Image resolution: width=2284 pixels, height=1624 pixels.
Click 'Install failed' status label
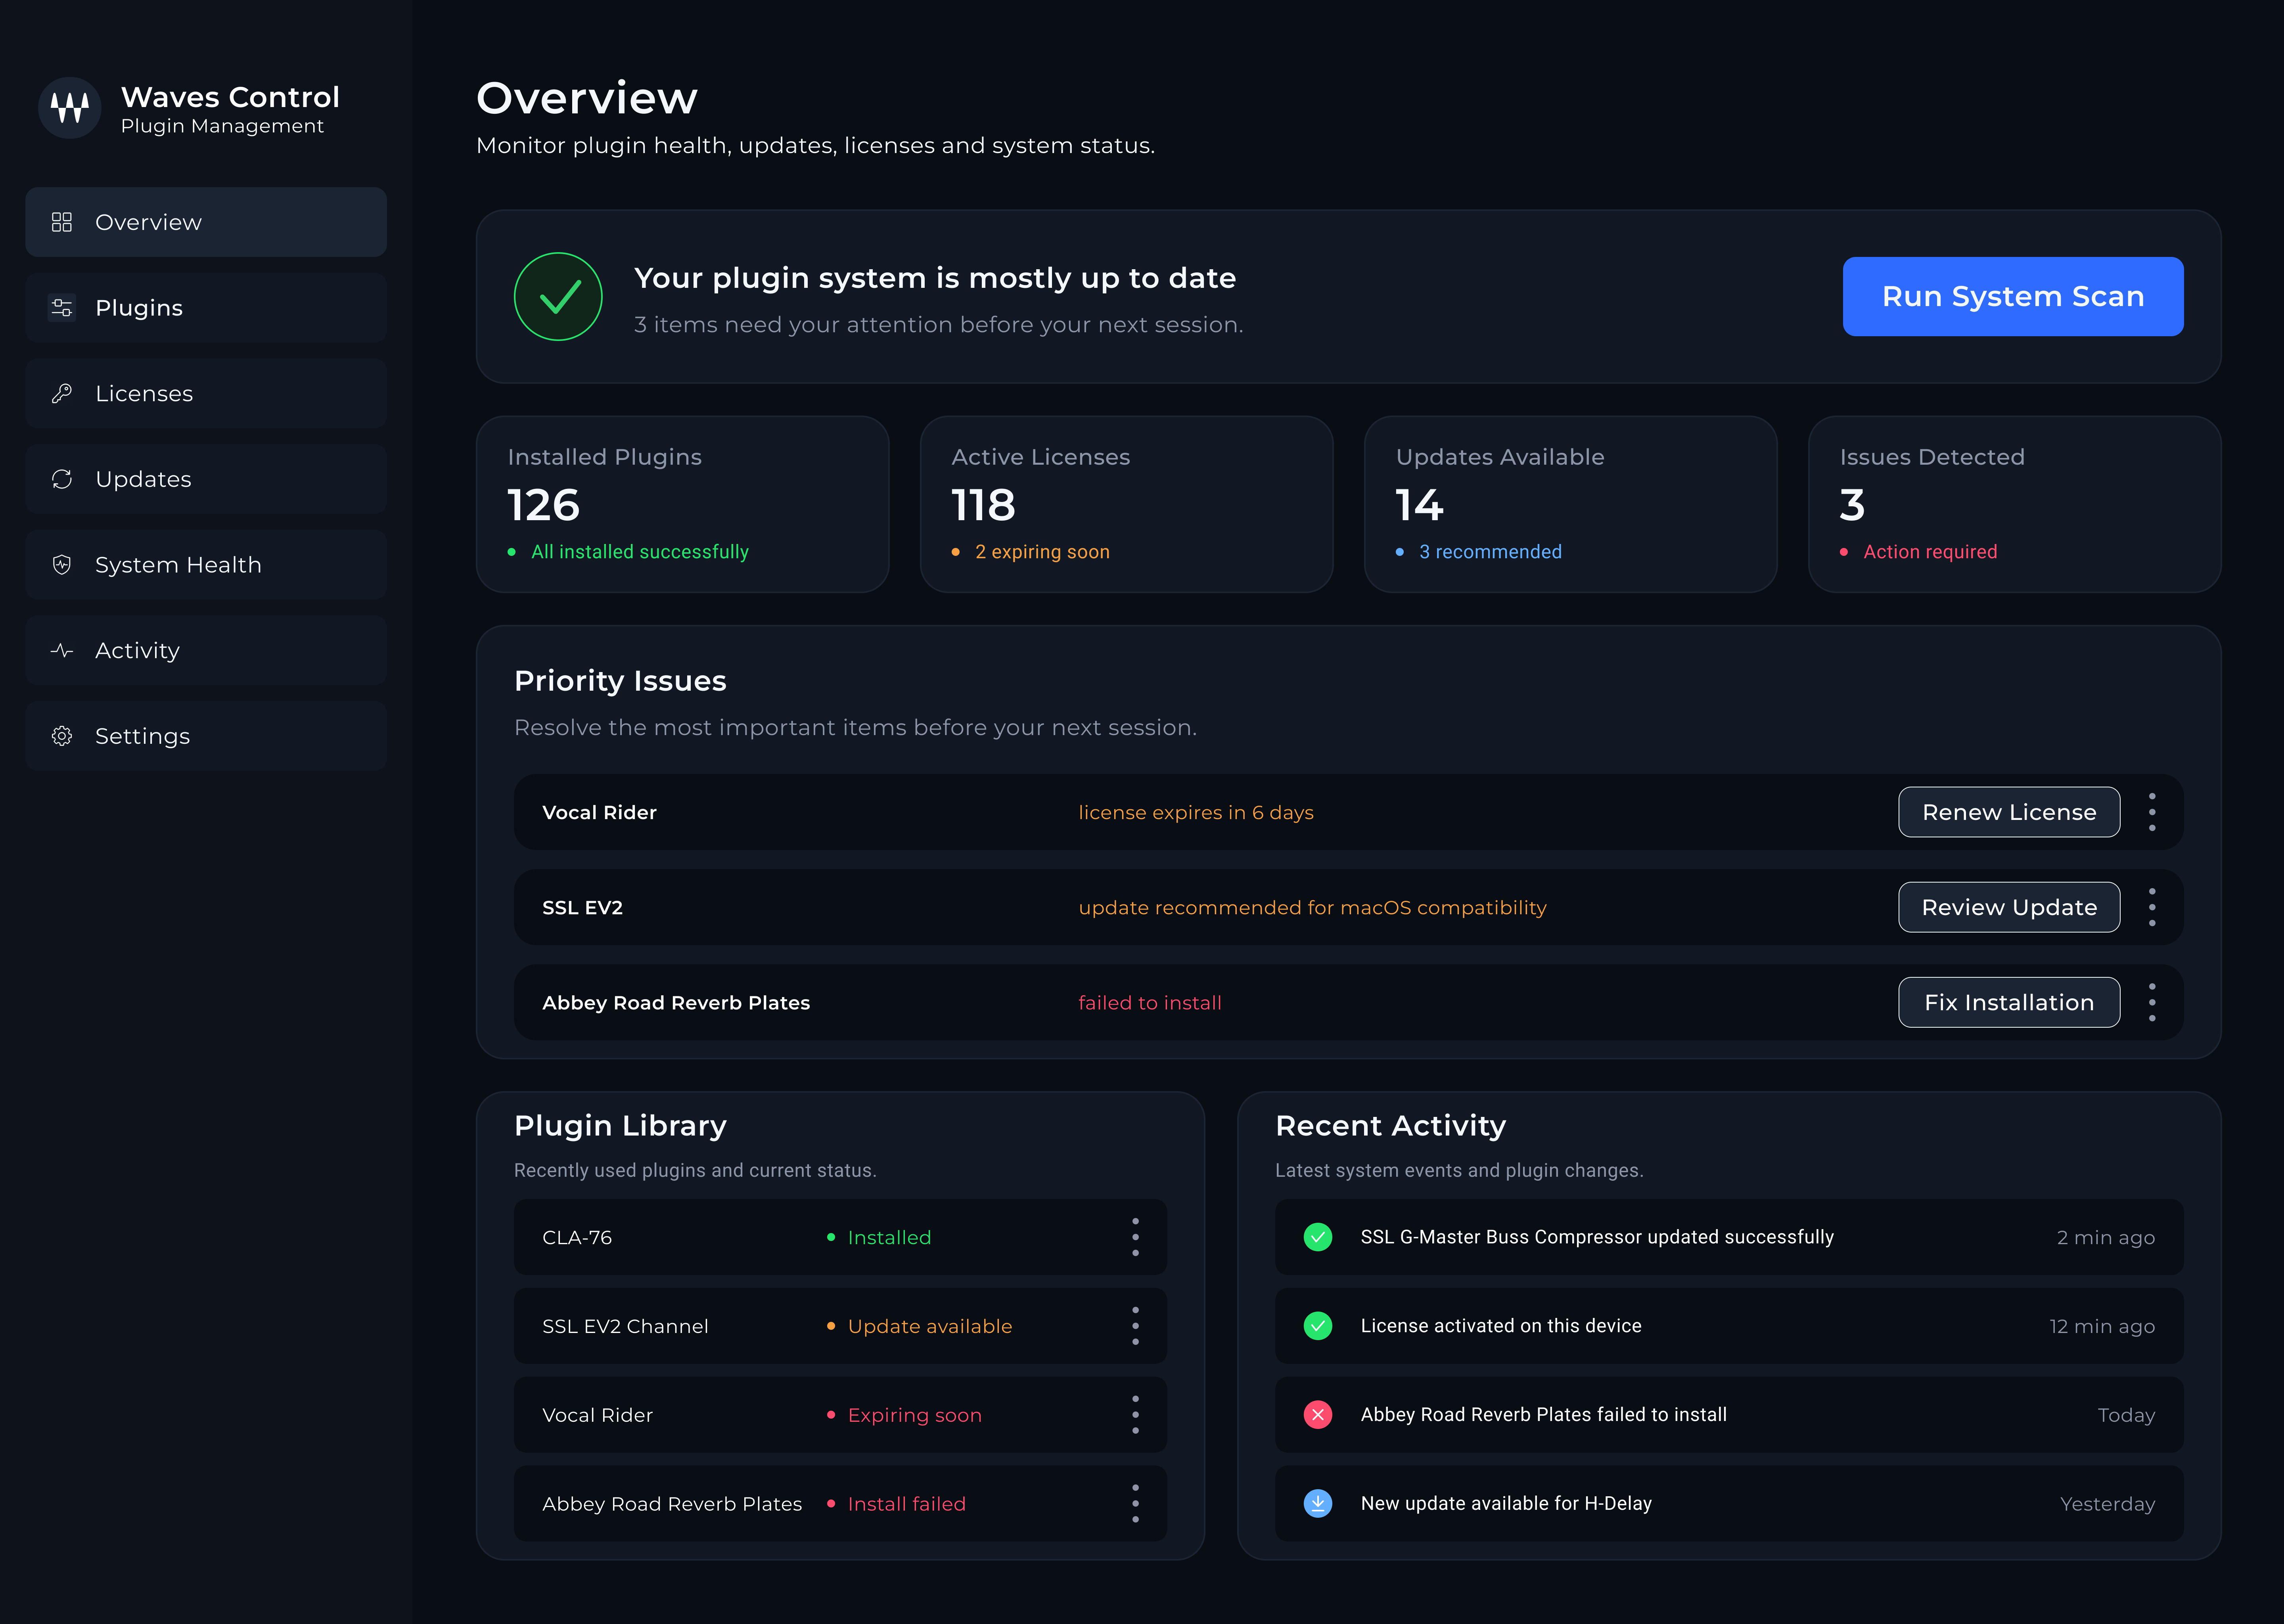pos(907,1503)
